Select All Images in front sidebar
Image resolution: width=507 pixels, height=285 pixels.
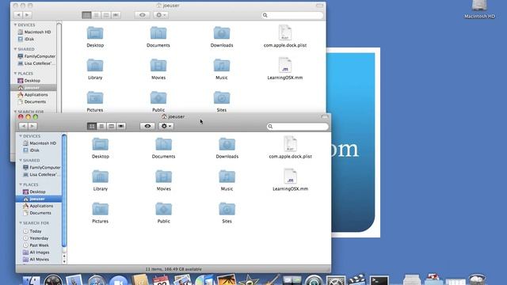coord(39,253)
